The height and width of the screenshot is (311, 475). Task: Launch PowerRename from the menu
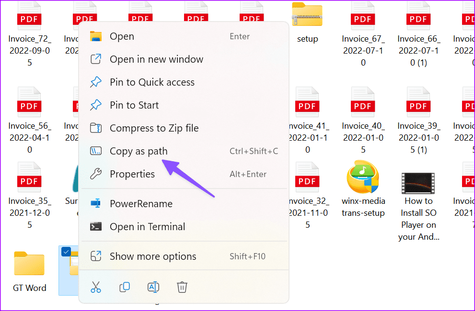140,204
